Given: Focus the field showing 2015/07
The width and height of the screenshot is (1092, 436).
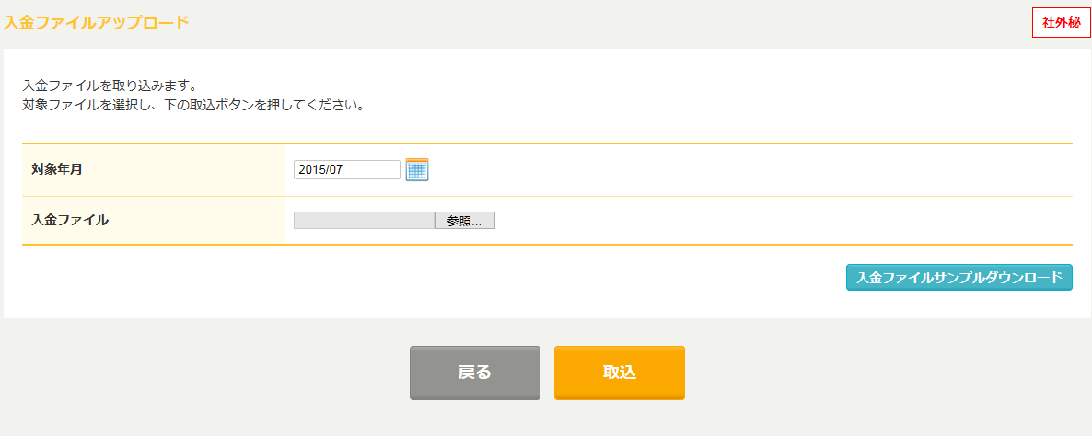Looking at the screenshot, I should pyautogui.click(x=347, y=169).
